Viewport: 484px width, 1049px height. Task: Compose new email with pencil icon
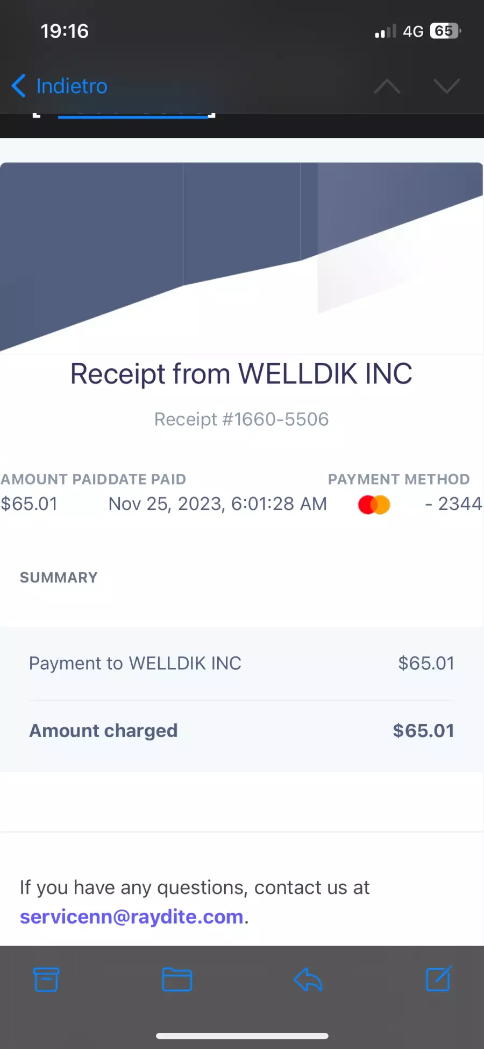pos(438,978)
